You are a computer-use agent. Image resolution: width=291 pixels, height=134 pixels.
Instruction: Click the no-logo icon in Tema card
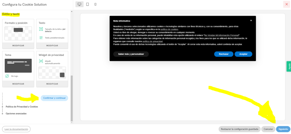(x=7, y=76)
